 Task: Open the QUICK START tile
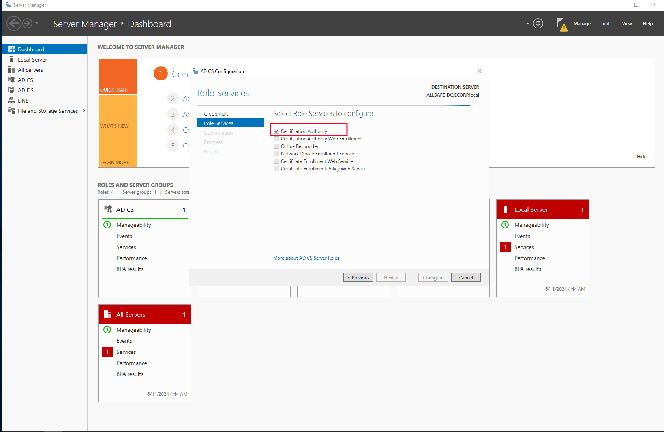tap(118, 77)
